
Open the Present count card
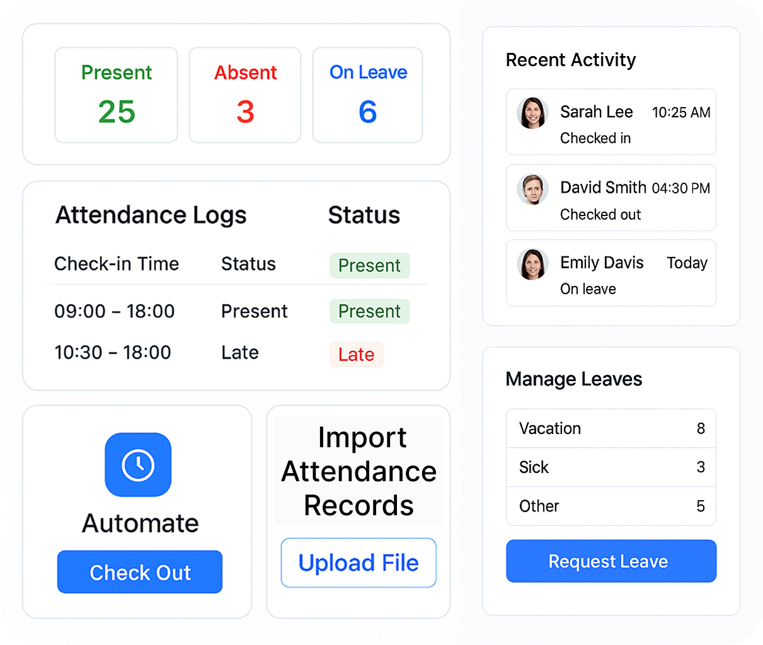[117, 95]
